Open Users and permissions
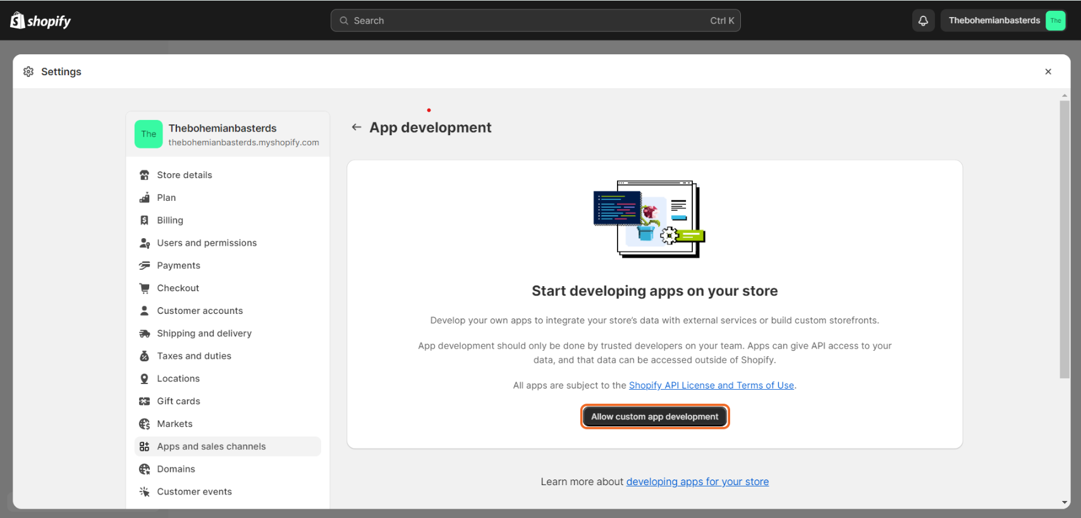The image size is (1081, 518). pos(228,243)
